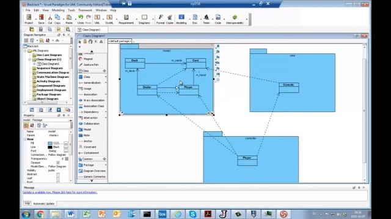The height and width of the screenshot is (219, 391).
Task: Open the Generalization tool variants arrow
Action: click(106, 83)
